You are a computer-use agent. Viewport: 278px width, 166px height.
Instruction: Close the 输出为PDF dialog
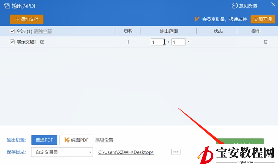273,4
